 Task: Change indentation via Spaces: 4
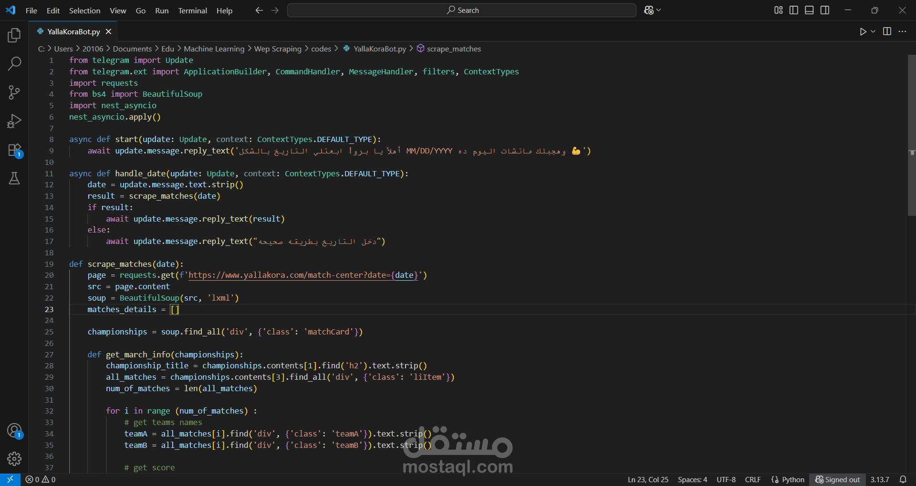tap(692, 479)
